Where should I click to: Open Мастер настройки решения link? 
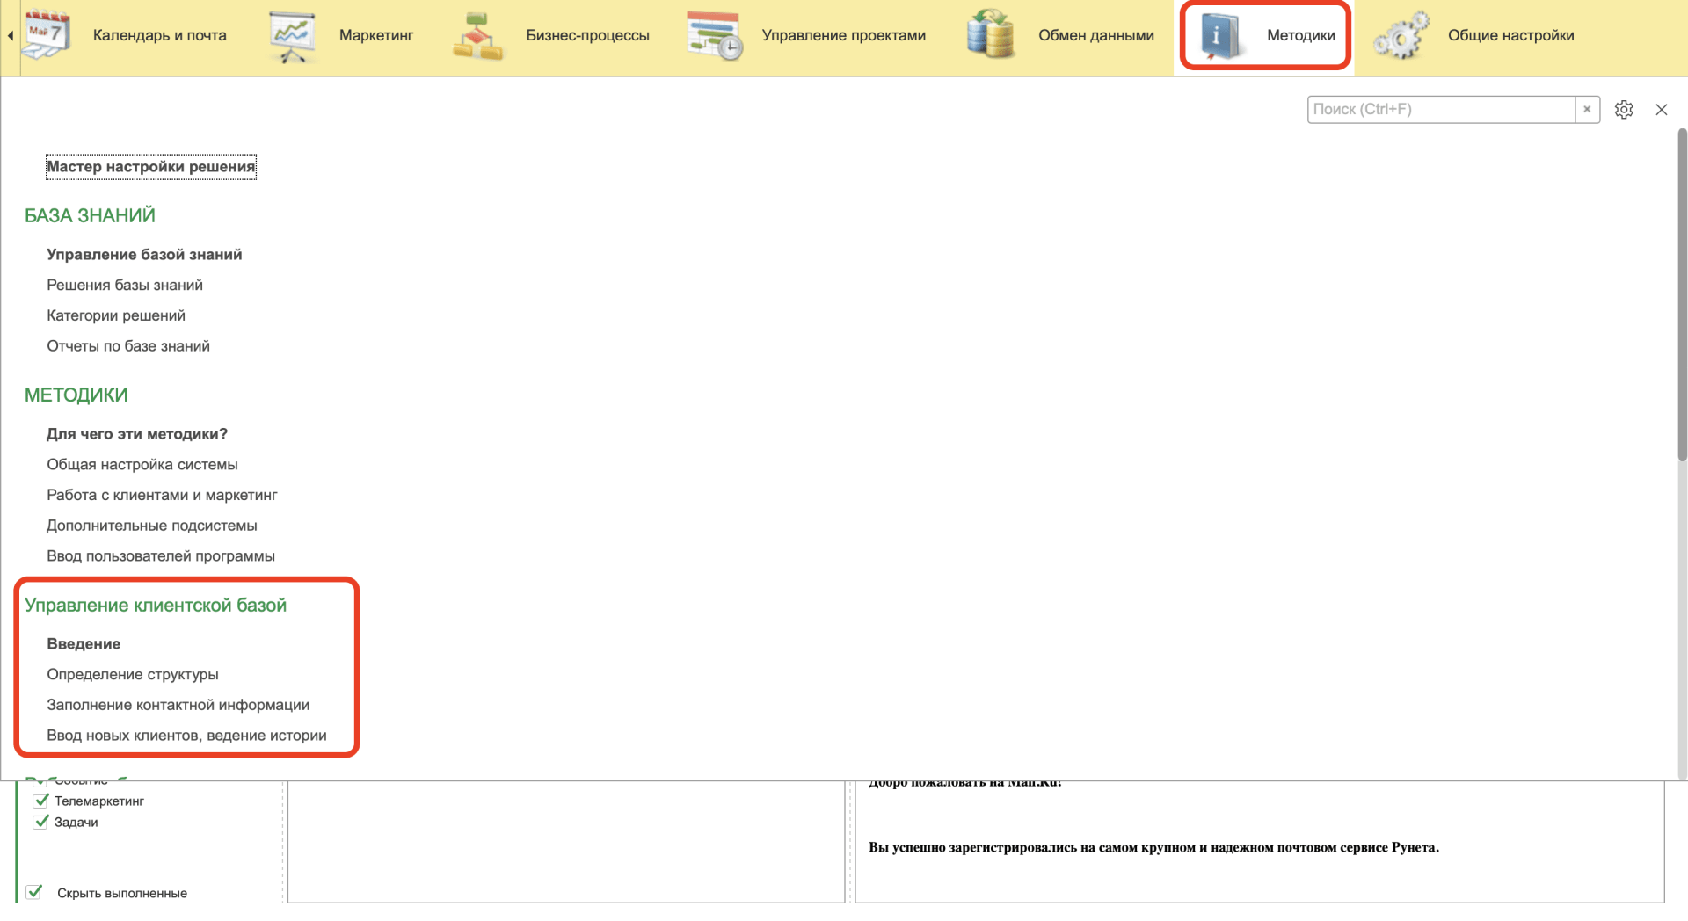(150, 167)
